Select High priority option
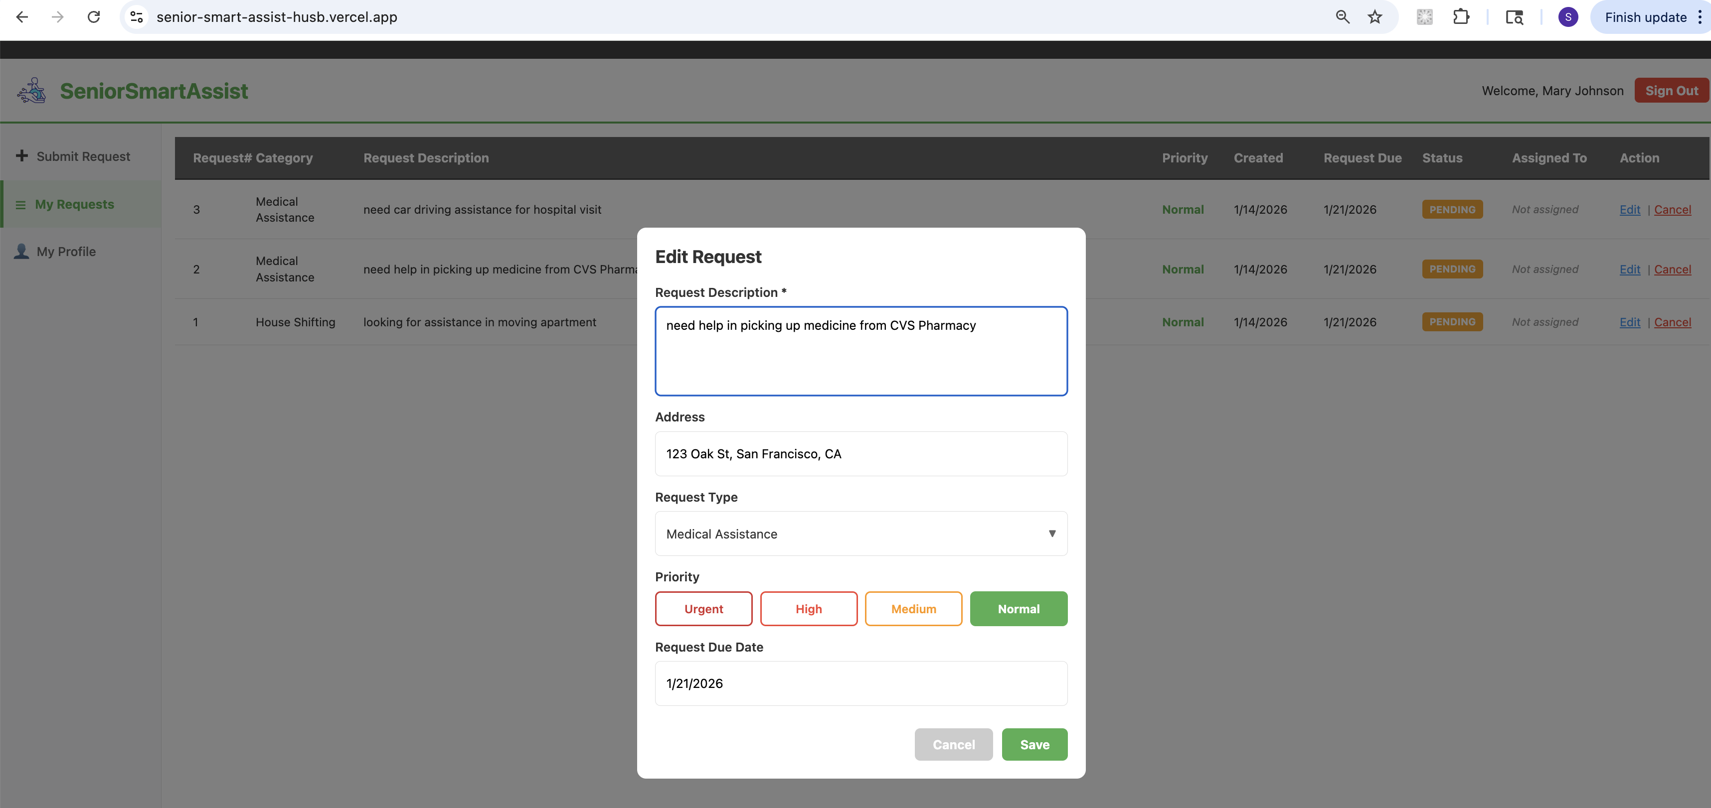The height and width of the screenshot is (808, 1711). coord(808,609)
